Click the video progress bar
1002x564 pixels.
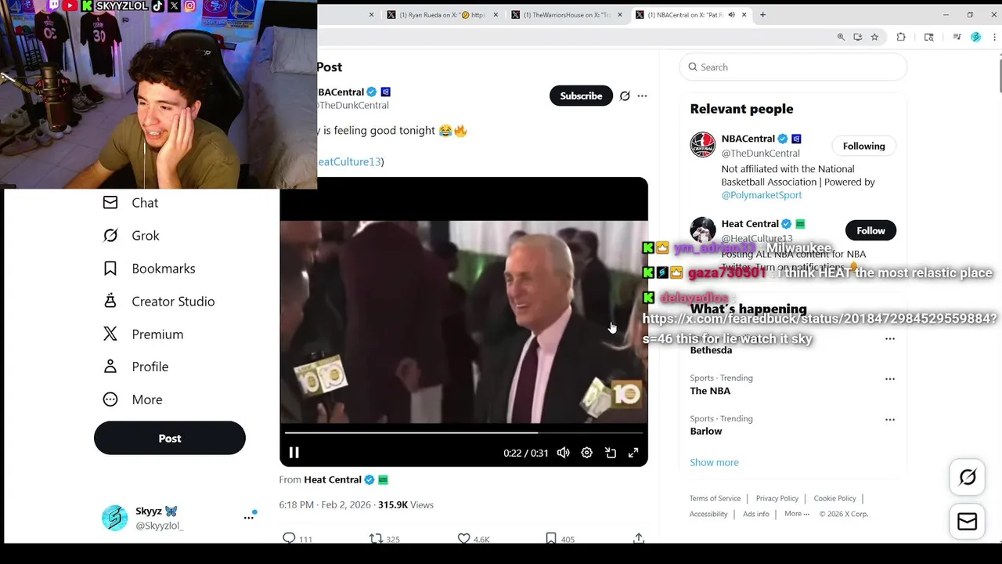[x=463, y=432]
